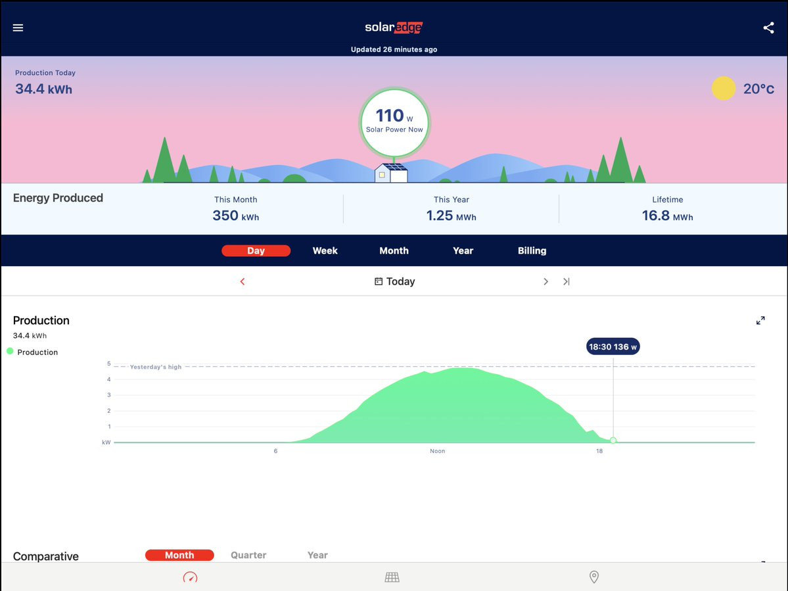
Task: Click Production Today 34.4 kWh value
Action: pos(44,89)
